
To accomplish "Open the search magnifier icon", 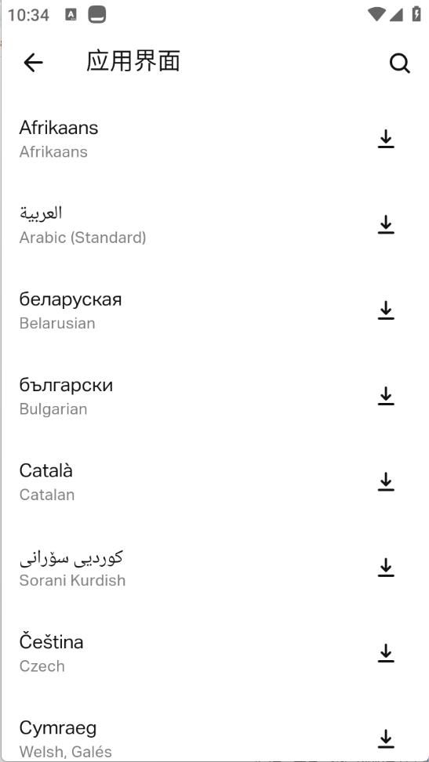I will click(x=399, y=63).
